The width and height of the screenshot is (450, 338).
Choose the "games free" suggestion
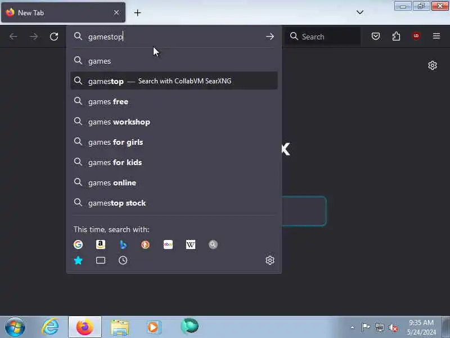click(174, 101)
